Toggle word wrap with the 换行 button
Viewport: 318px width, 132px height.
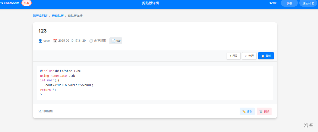pyautogui.click(x=249, y=56)
